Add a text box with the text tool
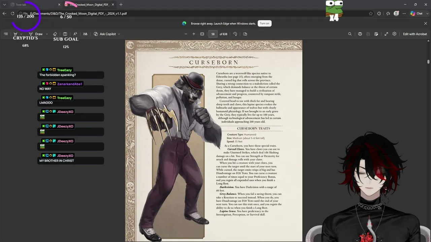Image resolution: width=431 pixels, height=242 pixels. click(x=65, y=34)
